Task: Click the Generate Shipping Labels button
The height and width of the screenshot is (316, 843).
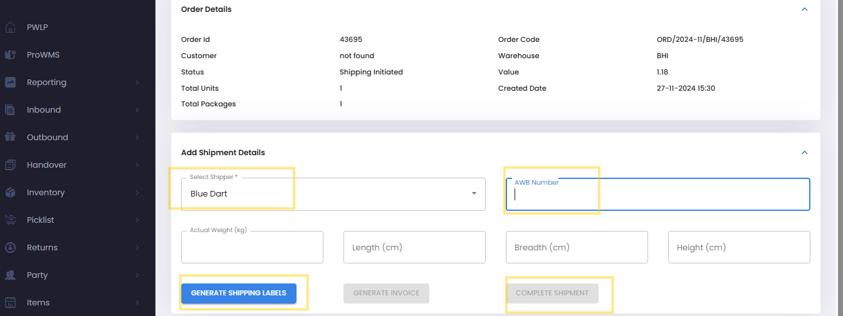Action: [239, 293]
